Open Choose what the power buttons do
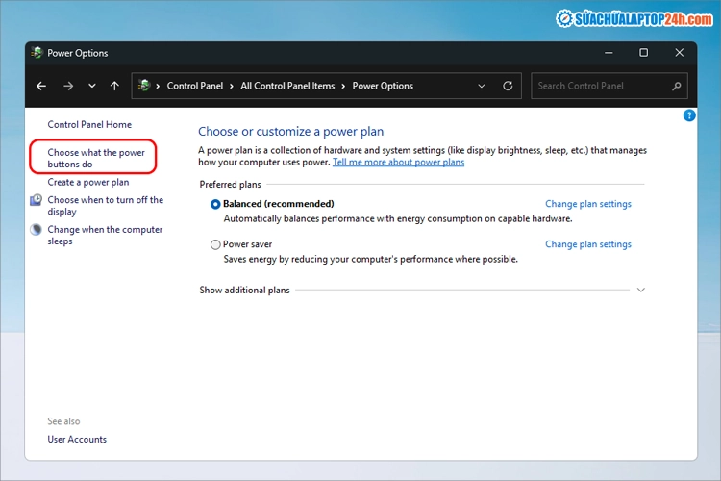 click(95, 158)
